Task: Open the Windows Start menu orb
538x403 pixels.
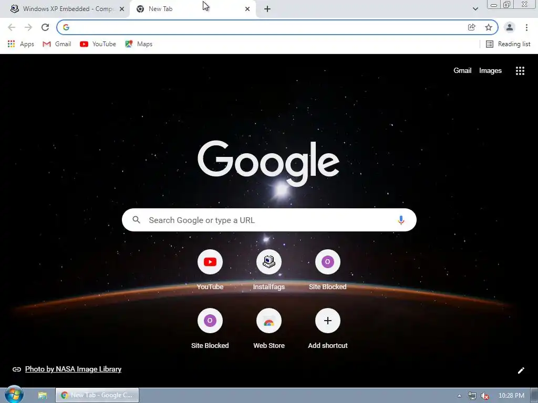Action: pyautogui.click(x=14, y=395)
